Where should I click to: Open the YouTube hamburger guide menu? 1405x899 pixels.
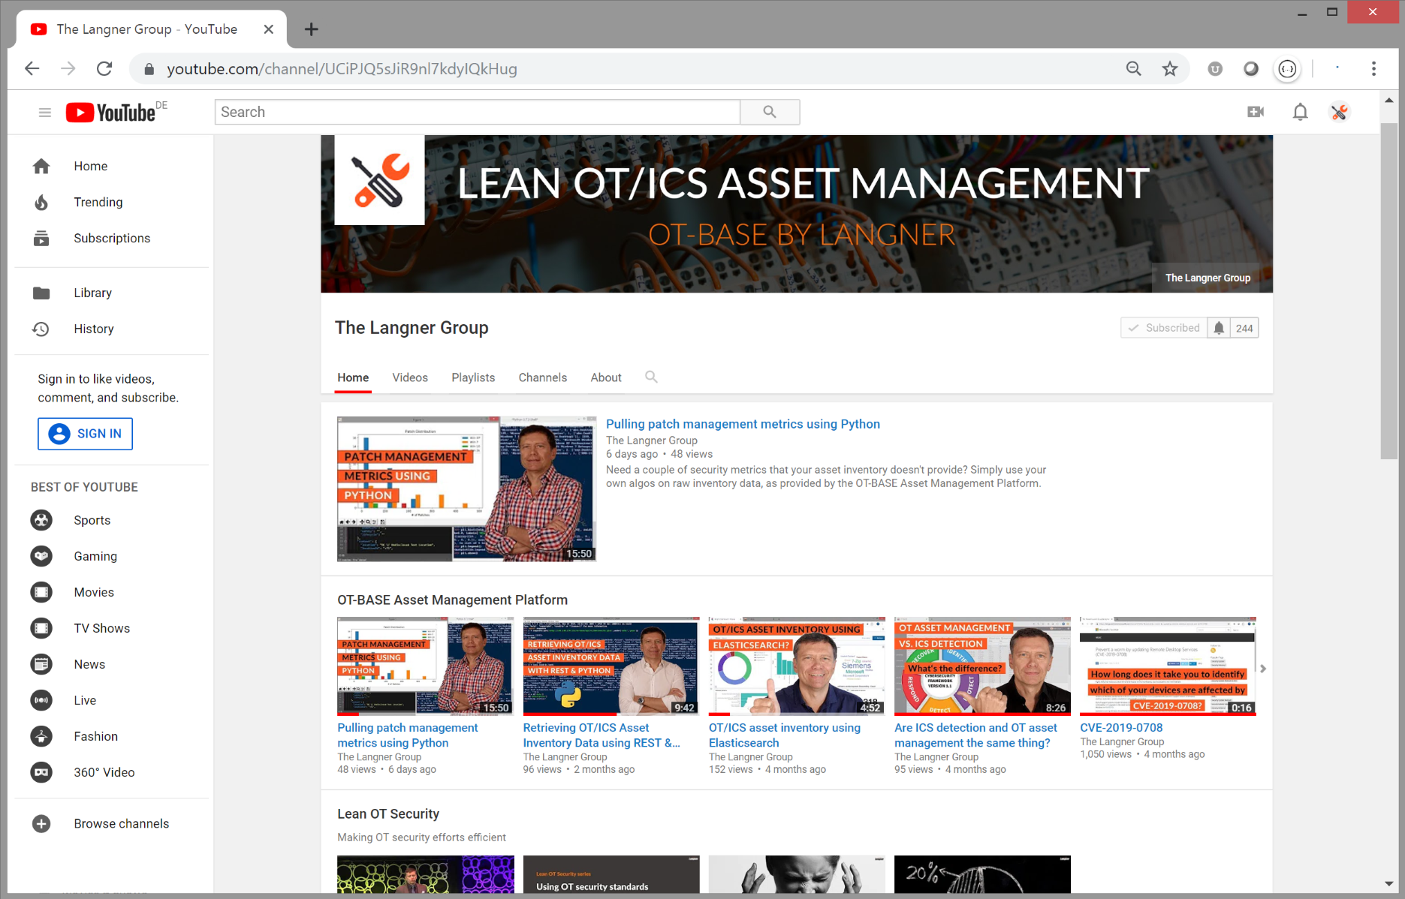pyautogui.click(x=45, y=113)
